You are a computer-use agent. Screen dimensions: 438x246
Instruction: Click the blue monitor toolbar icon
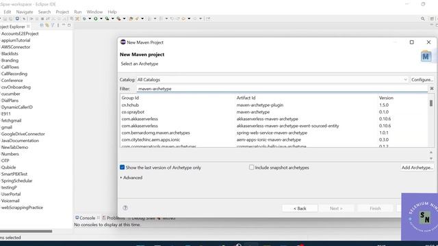[17, 18]
